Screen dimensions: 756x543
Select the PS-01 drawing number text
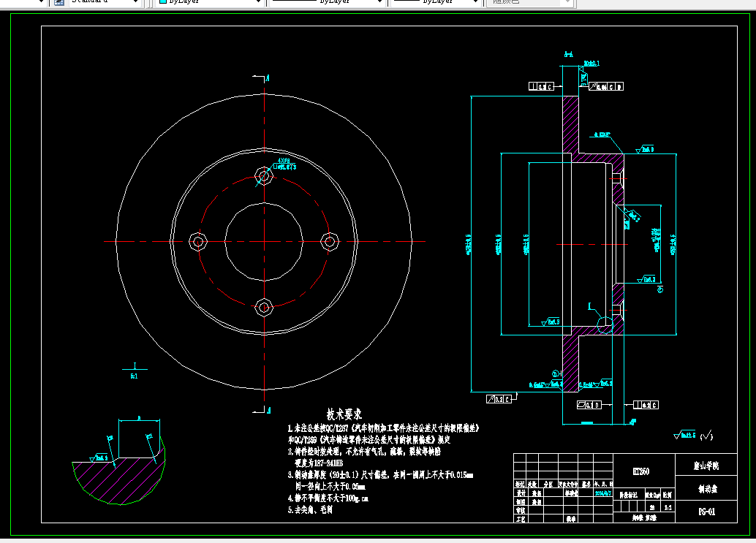[707, 512]
